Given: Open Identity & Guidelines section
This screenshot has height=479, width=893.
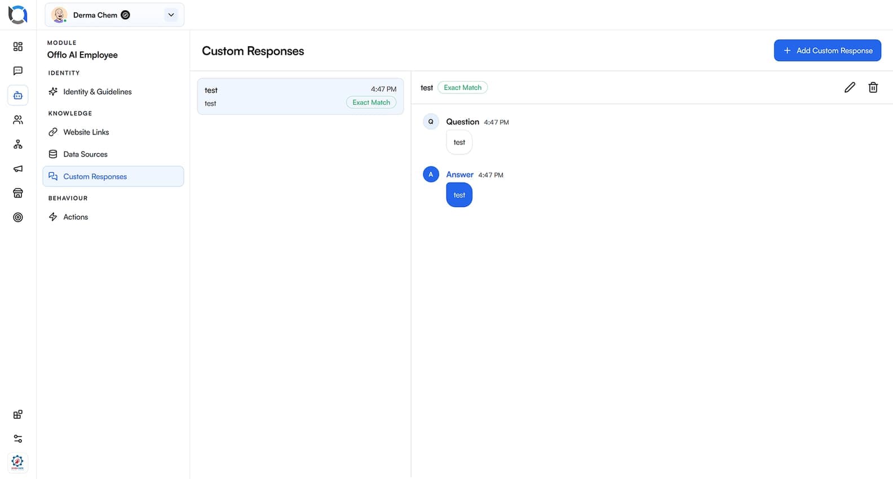Looking at the screenshot, I should pos(113,92).
